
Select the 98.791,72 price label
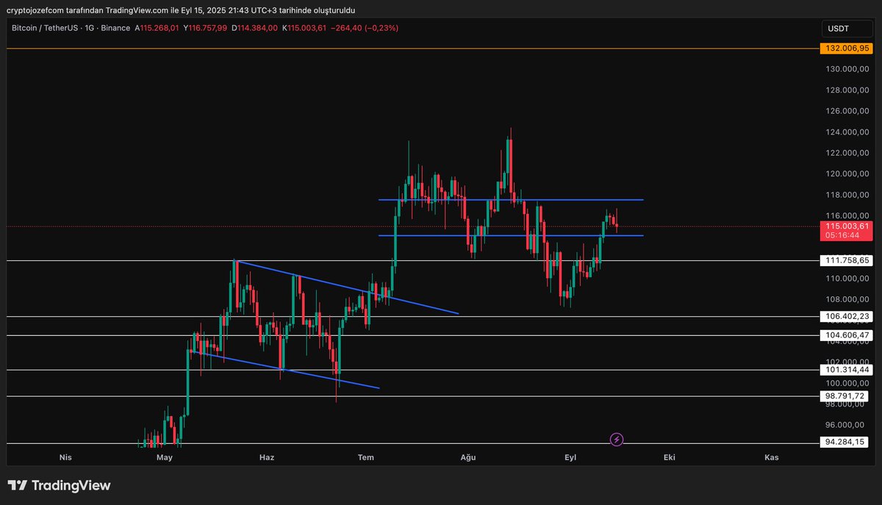(x=844, y=396)
